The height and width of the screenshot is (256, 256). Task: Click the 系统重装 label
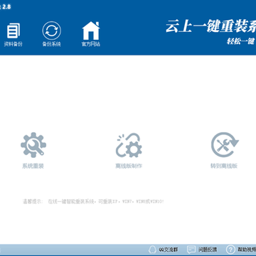pyautogui.click(x=33, y=166)
